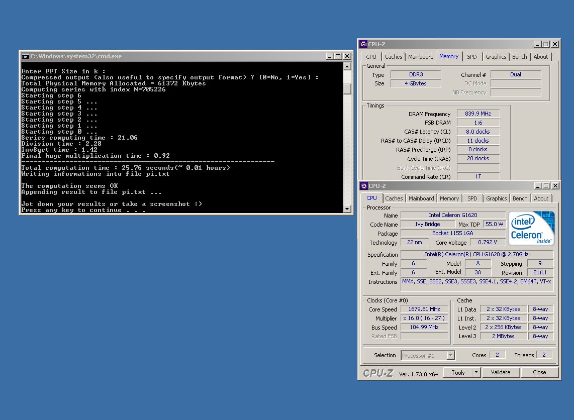Minimize the Memory CPU-Z window
The image size is (574, 420).
pyautogui.click(x=537, y=44)
